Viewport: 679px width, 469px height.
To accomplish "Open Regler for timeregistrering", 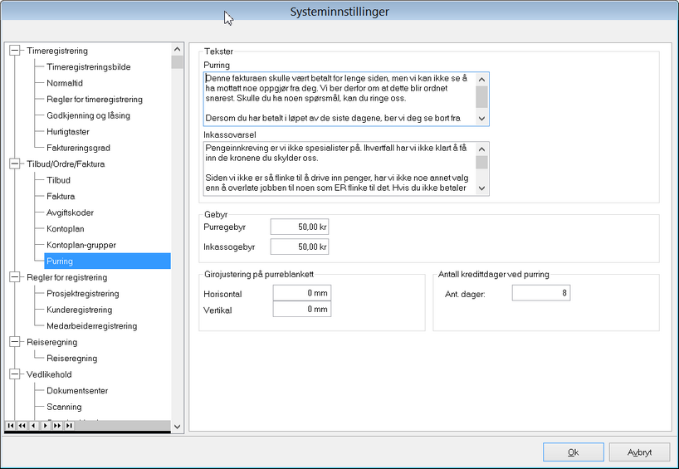I will click(x=95, y=99).
